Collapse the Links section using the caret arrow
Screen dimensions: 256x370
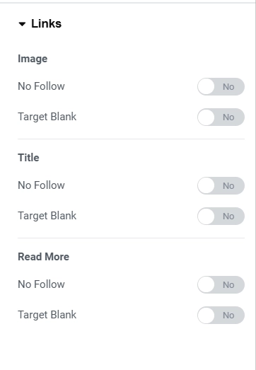(x=22, y=24)
